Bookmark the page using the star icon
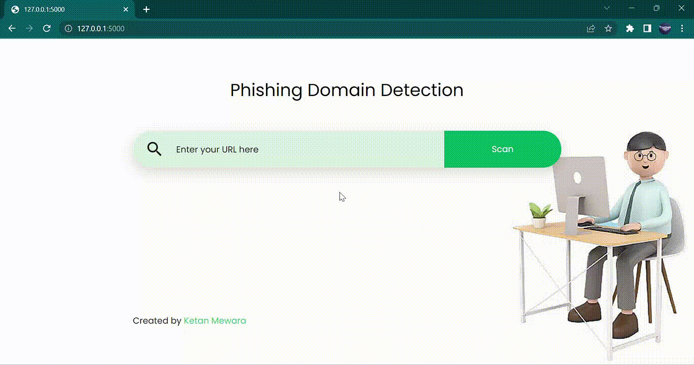The height and width of the screenshot is (365, 694). click(608, 28)
